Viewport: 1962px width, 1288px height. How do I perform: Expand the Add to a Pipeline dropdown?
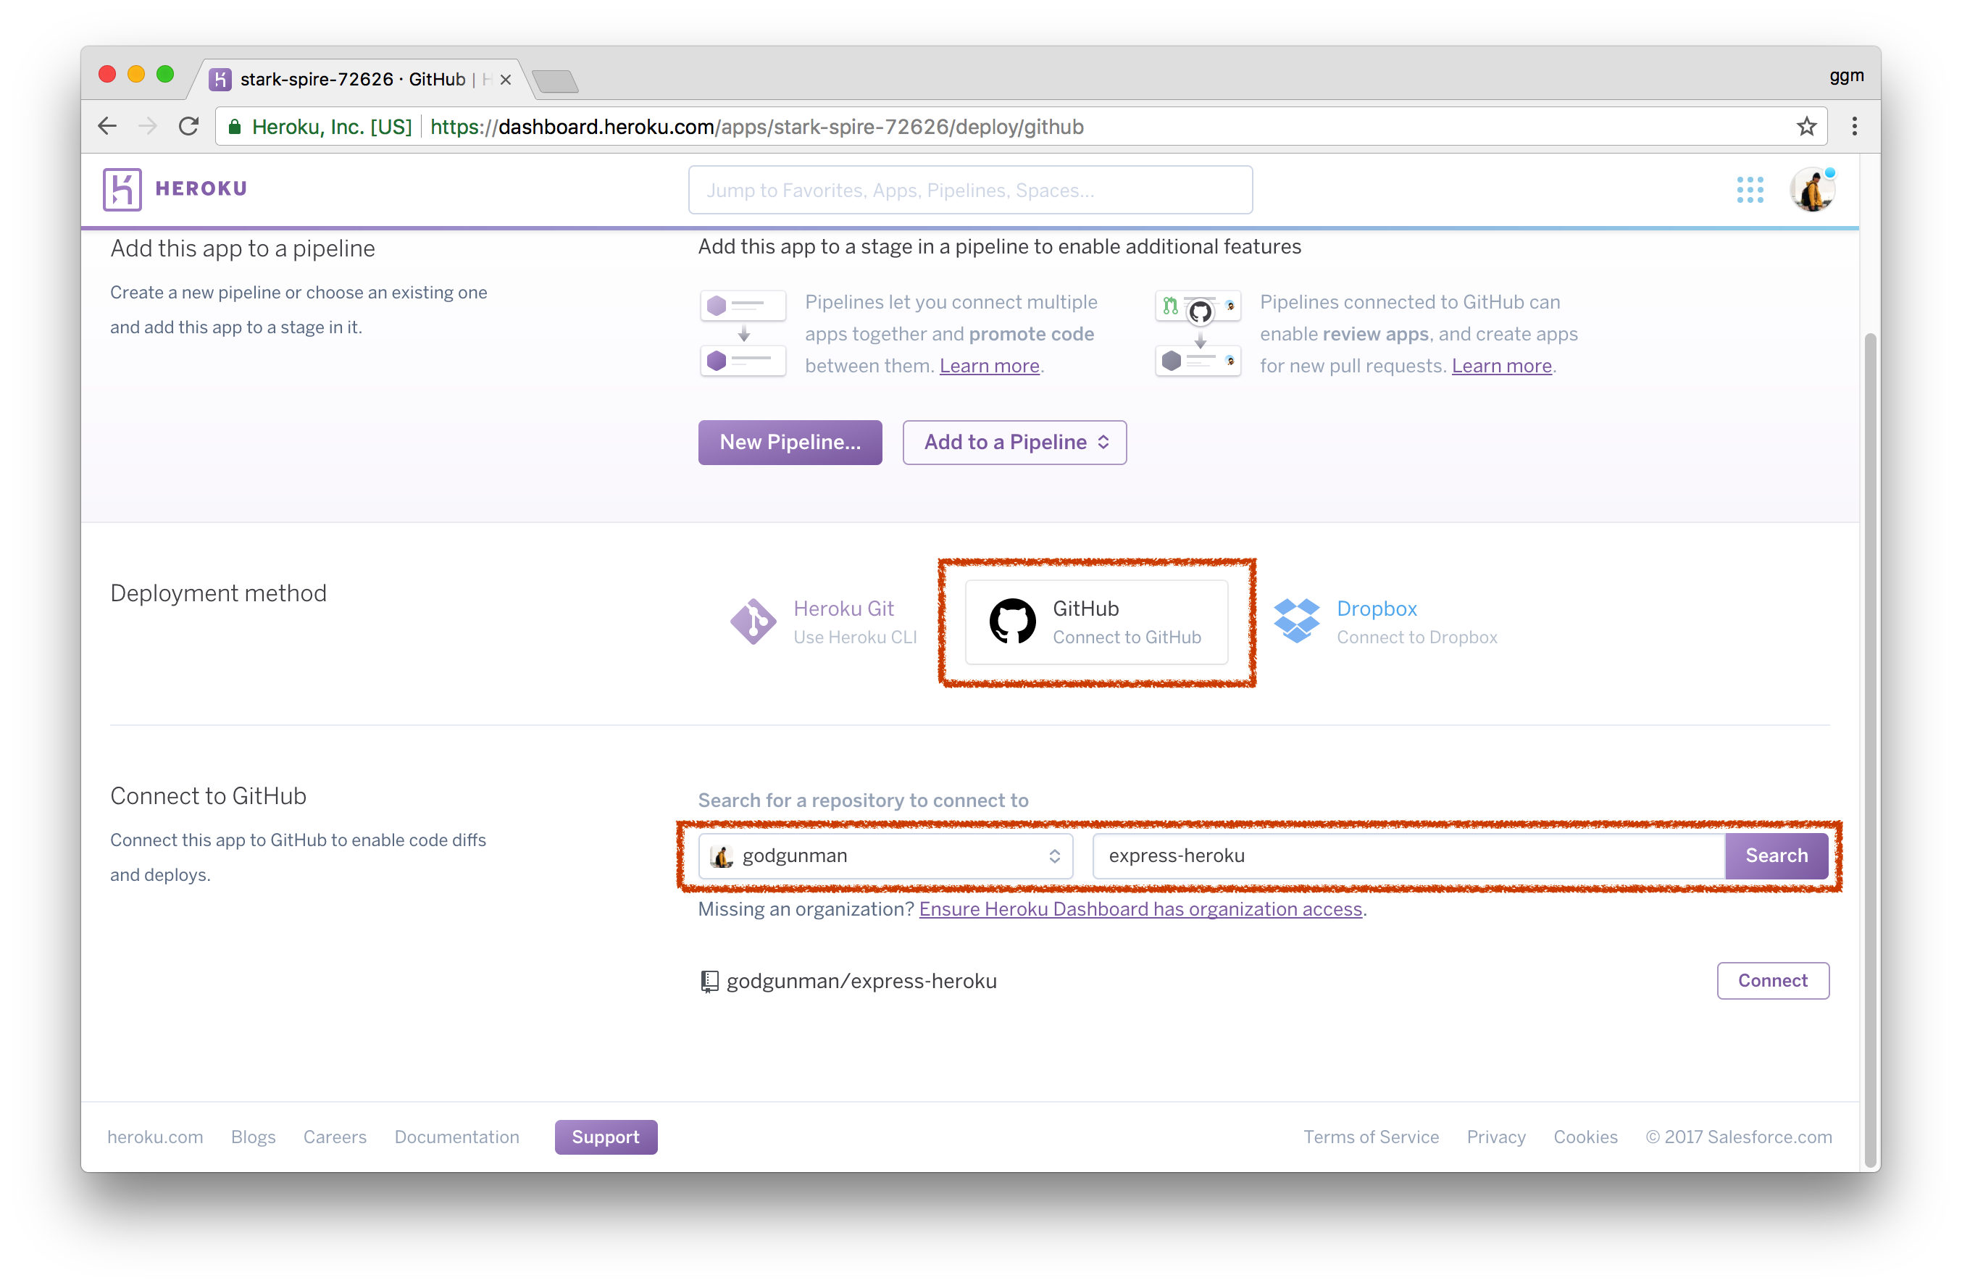(1014, 443)
